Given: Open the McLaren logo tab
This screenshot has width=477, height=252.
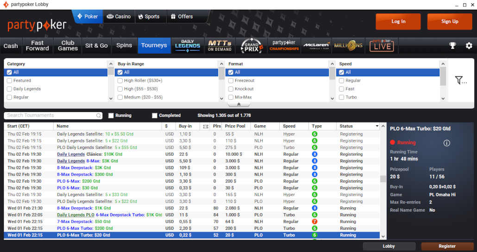Looking at the screenshot, I should tap(316, 45).
